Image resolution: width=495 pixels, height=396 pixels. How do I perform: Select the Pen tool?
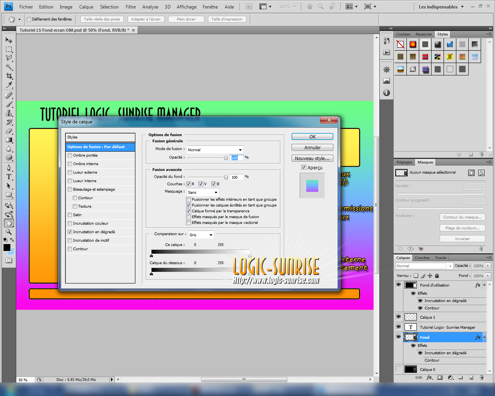(9, 168)
